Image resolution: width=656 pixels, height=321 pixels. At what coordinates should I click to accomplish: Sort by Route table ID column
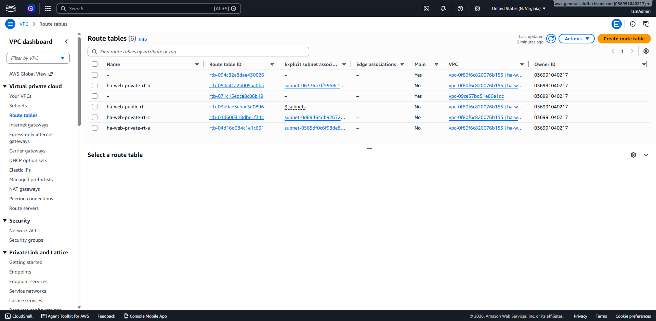tap(272, 64)
